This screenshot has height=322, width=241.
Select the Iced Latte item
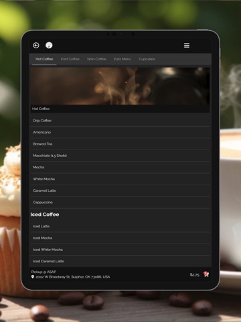(x=120, y=226)
